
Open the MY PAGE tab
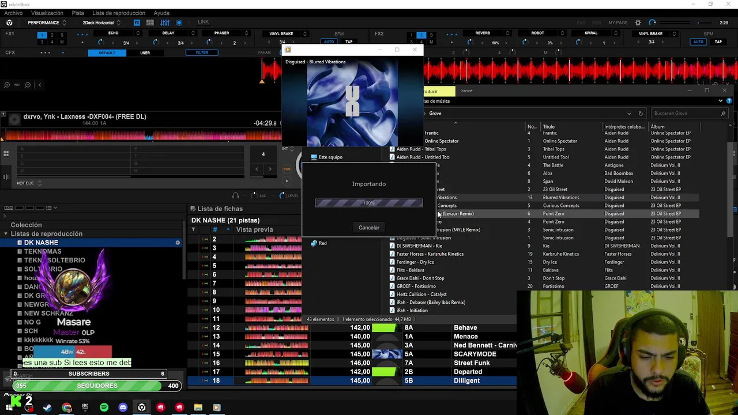[x=618, y=22]
